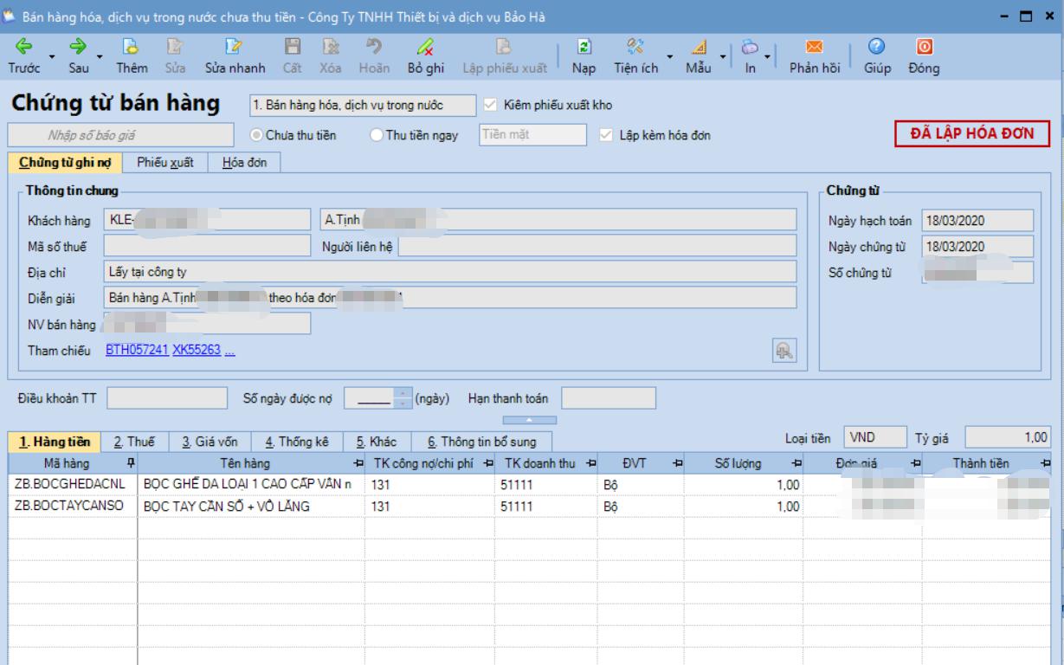Open reference link XK55263
This screenshot has height=665, width=1064.
(x=197, y=350)
